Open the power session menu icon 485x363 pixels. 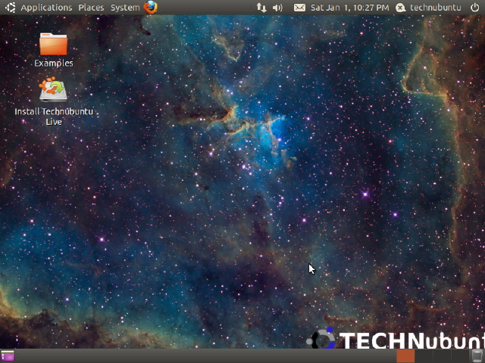(475, 8)
